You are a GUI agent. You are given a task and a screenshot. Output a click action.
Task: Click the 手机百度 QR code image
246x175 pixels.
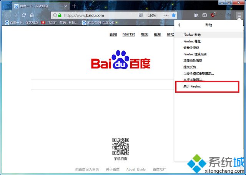tap(121, 147)
